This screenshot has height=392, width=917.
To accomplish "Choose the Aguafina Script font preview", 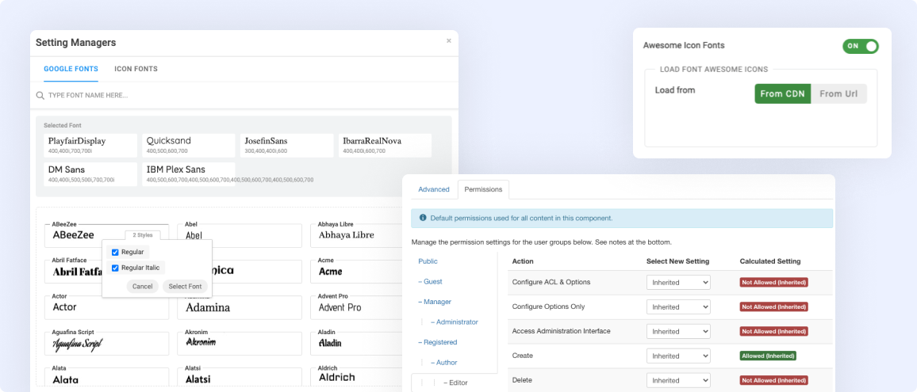I will 106,344.
